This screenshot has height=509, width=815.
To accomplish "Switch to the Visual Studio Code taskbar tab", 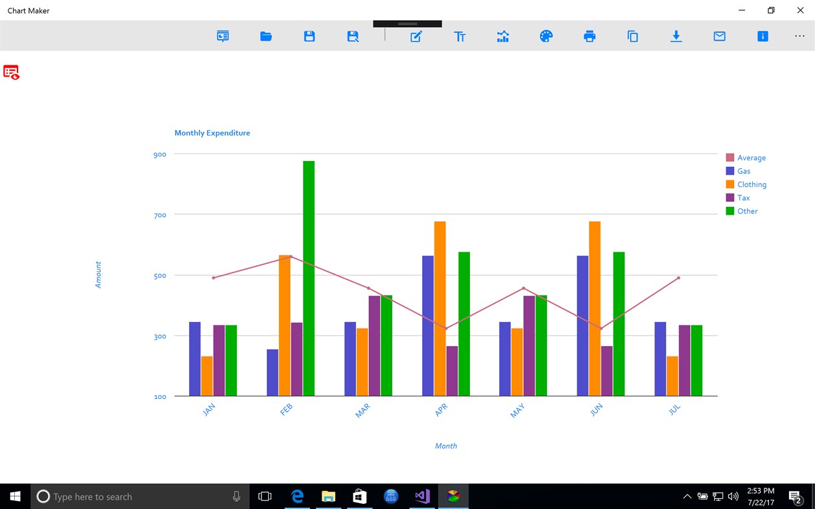I will [422, 496].
